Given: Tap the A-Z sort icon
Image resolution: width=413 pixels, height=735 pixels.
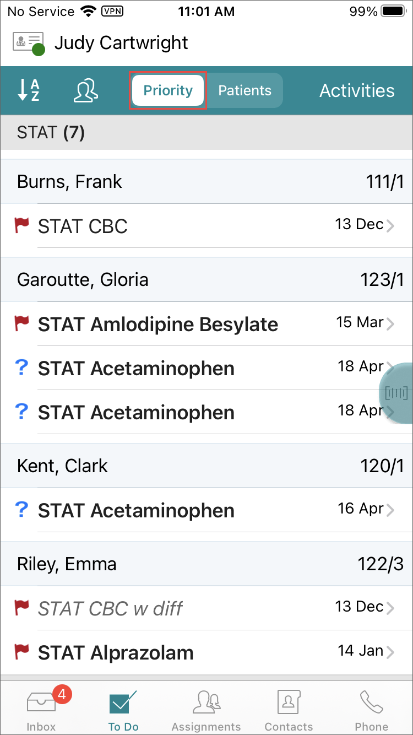Looking at the screenshot, I should click(x=29, y=90).
